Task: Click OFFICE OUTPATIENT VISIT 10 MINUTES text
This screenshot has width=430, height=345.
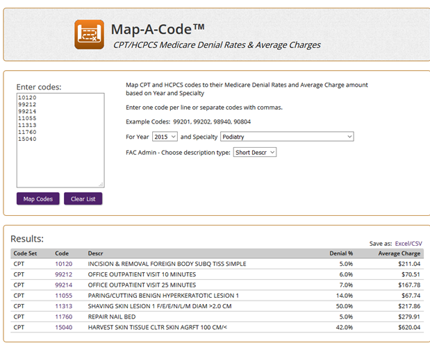Action: pyautogui.click(x=142, y=274)
